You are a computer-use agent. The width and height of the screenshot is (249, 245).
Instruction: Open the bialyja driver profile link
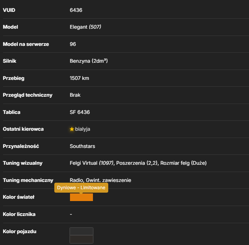coord(83,129)
